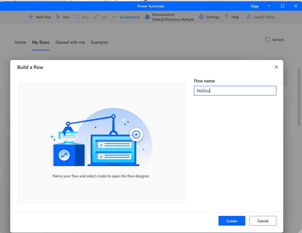Click the Default Directory environment label
This screenshot has height=233, width=302.
tap(173, 19)
